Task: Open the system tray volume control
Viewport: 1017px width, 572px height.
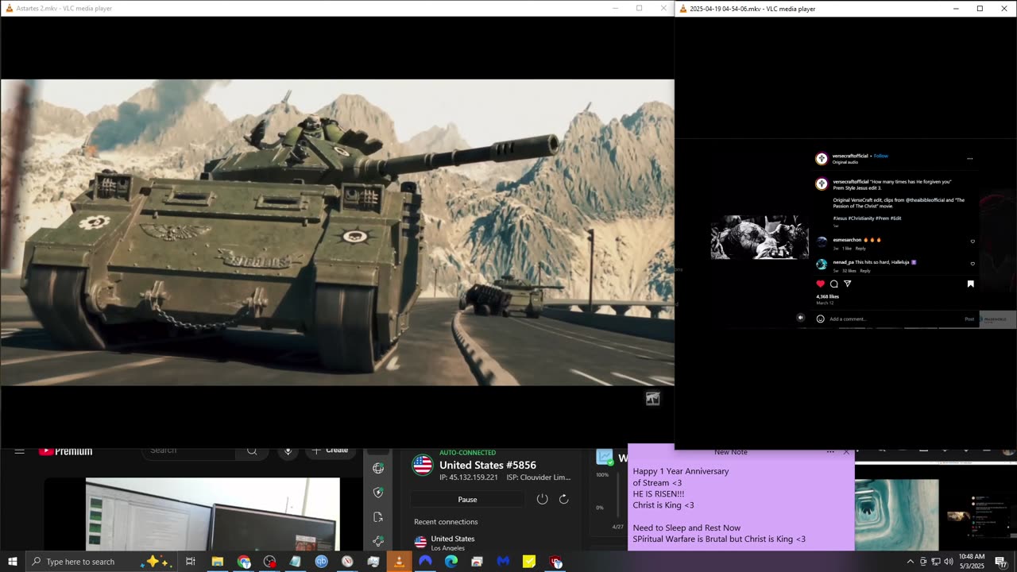Action: 949,562
